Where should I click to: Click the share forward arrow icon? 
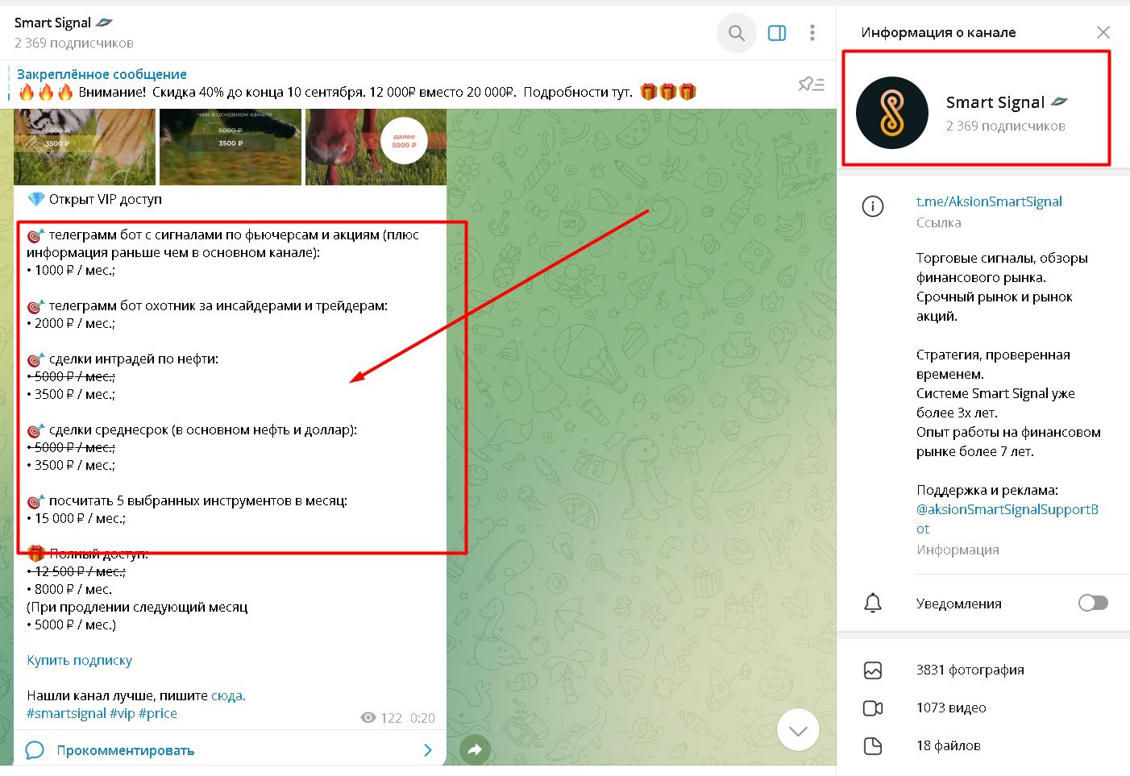click(475, 750)
